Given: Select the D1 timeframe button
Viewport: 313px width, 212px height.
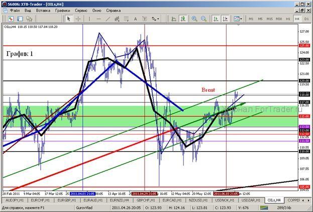Looking at the screenshot, I should click(x=306, y=19).
